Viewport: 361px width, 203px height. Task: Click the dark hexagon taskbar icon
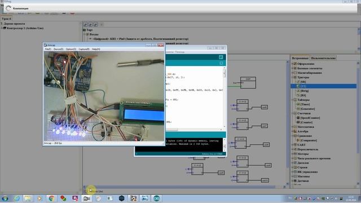122,198
